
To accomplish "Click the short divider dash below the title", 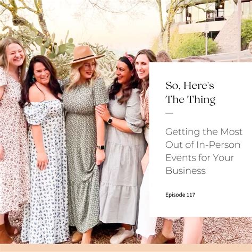I will coord(169,113).
